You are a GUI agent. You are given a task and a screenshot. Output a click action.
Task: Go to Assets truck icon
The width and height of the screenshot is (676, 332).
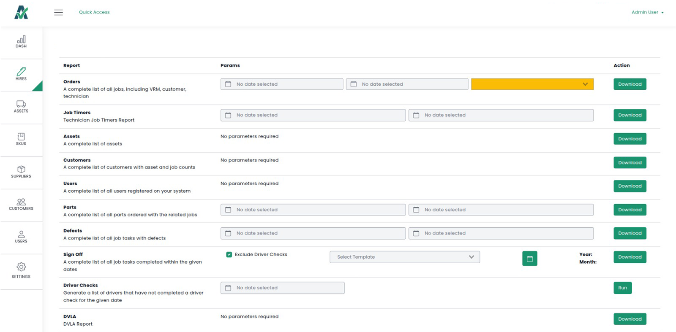pyautogui.click(x=21, y=107)
